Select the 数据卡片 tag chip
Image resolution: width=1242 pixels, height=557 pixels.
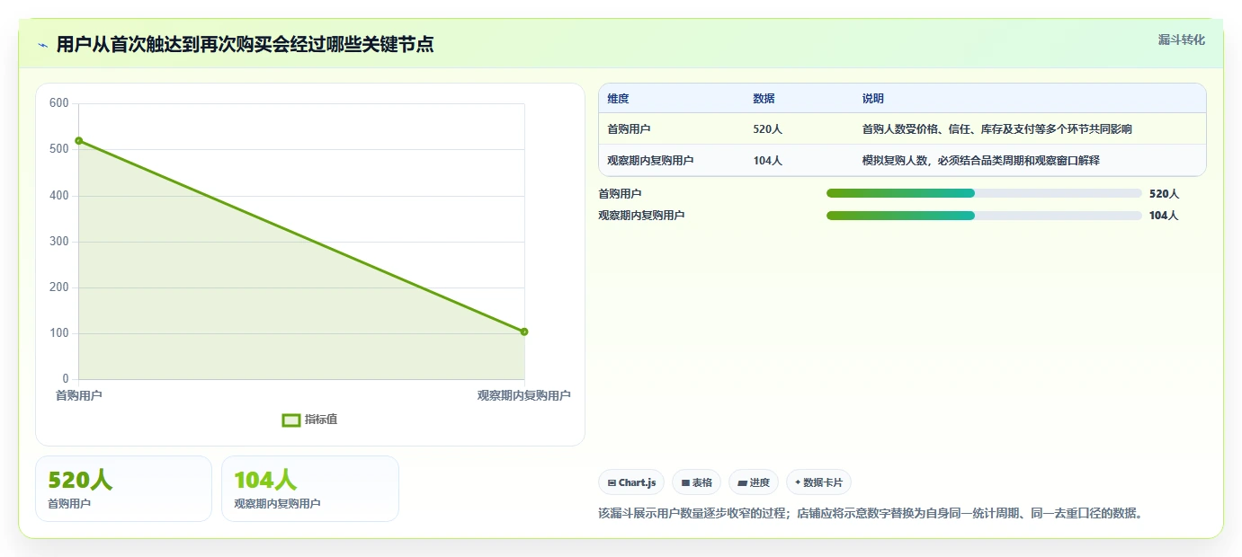coord(818,482)
